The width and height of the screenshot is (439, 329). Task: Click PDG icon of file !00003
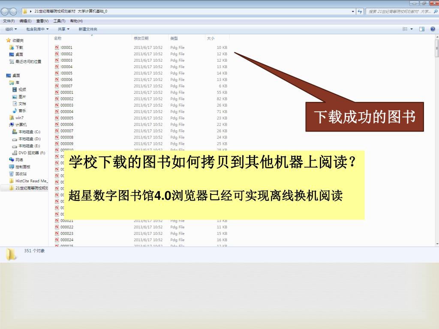click(x=57, y=60)
